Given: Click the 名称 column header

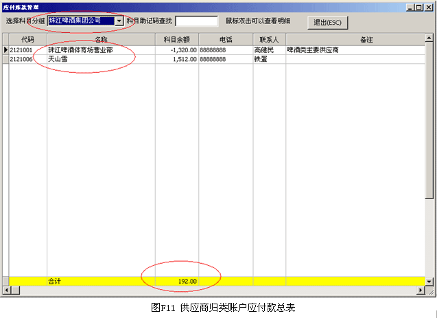Looking at the screenshot, I should tap(101, 40).
